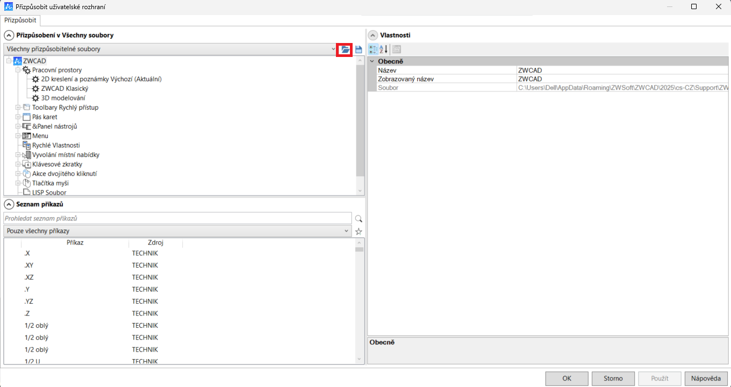Click the ZWCAD root node icon in tree

point(18,61)
